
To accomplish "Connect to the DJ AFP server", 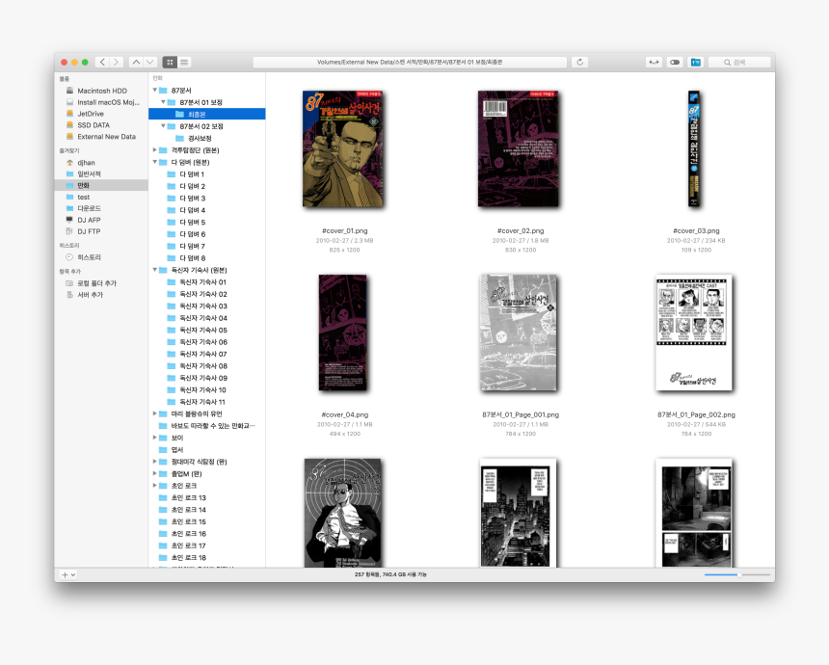I will (89, 220).
